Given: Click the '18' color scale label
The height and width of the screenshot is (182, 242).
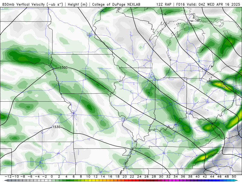Looking at the screenshot, I should (x=117, y=177).
